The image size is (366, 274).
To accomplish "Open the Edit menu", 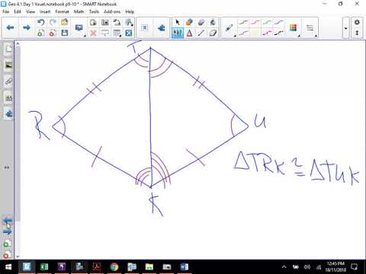I will (x=18, y=11).
